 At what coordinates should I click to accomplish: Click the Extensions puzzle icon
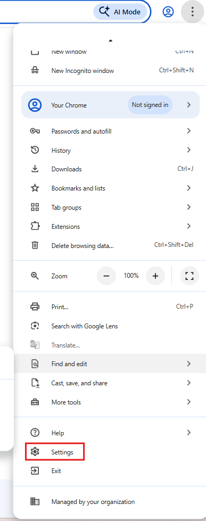tap(35, 226)
